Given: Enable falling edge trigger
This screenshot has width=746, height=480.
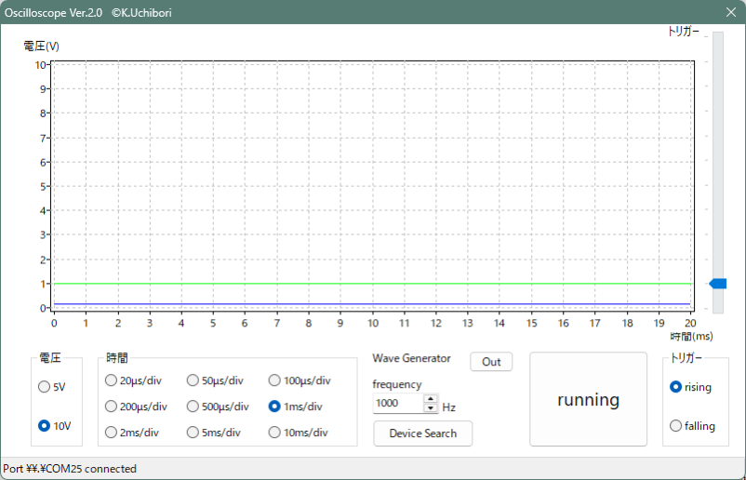Looking at the screenshot, I should point(676,425).
